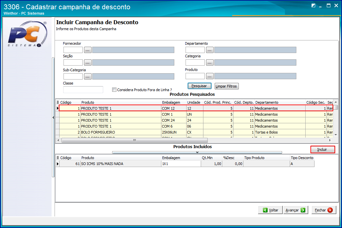Viewport: 342px width, 228px height.
Task: Focus the Classe input field
Action: pos(83,89)
